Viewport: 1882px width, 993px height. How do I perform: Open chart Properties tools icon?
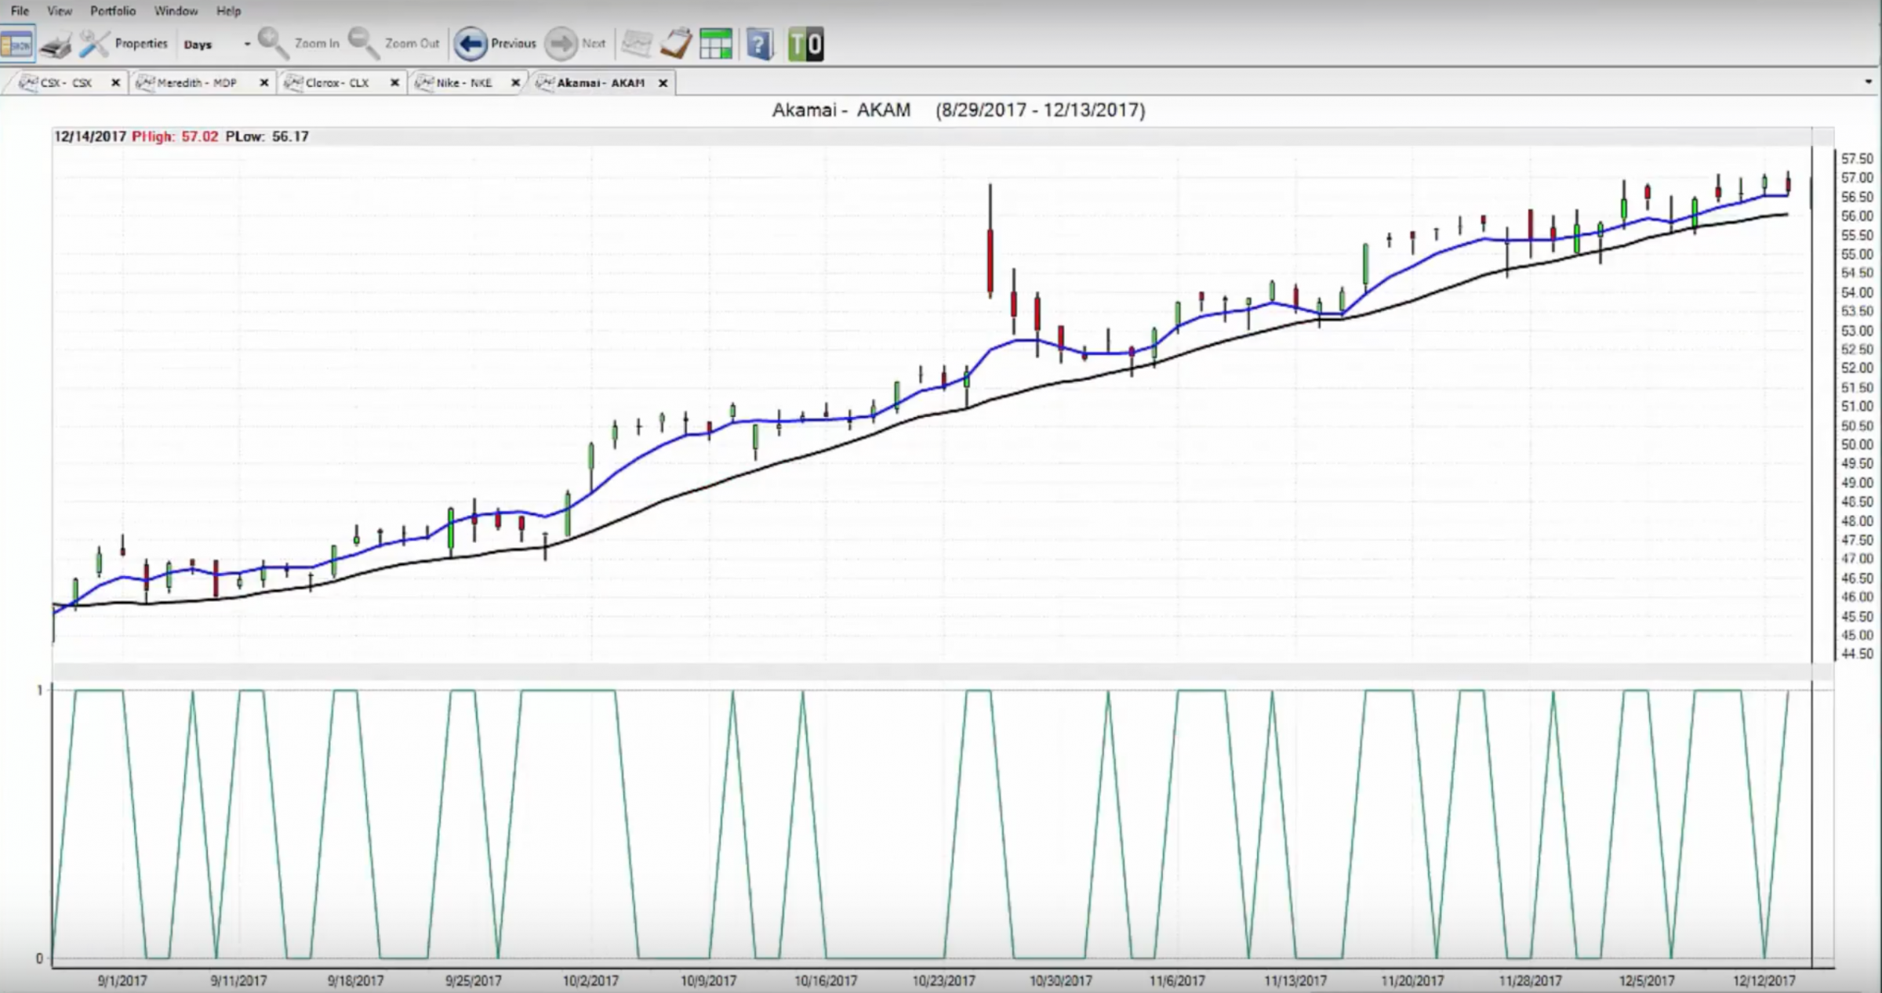pos(94,44)
